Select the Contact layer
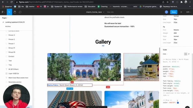The image size is (193, 108). [11, 56]
